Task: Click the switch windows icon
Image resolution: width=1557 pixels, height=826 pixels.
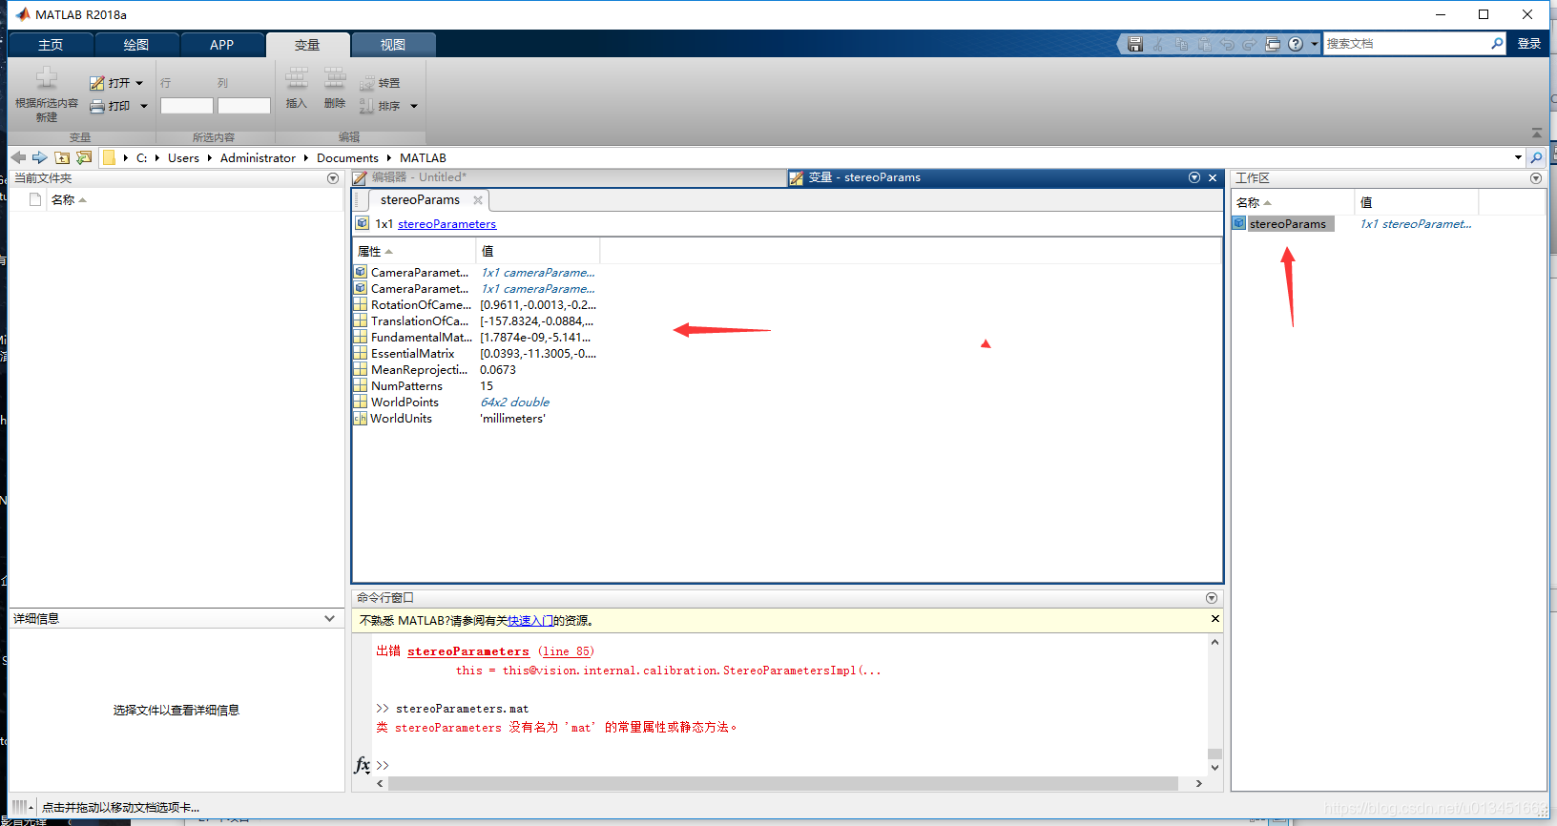Action: pos(1272,44)
